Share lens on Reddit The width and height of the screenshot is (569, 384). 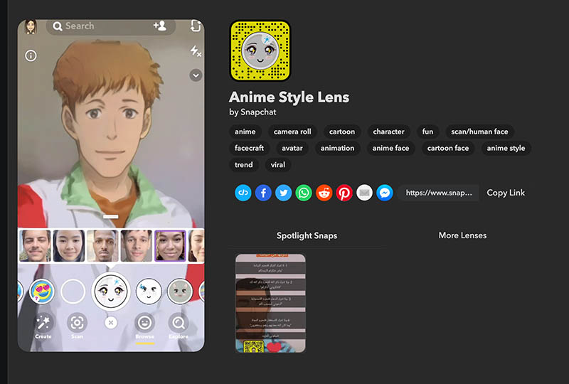[x=324, y=193]
